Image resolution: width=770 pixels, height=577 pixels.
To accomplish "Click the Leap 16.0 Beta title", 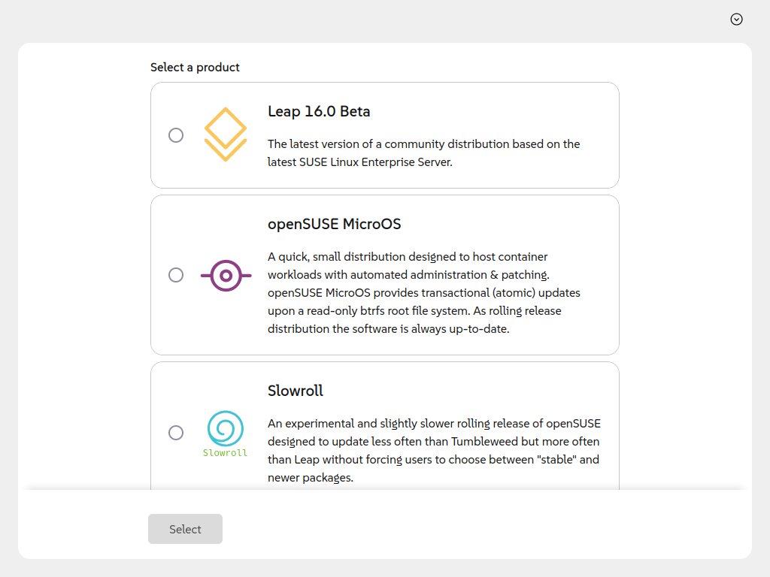I will click(x=319, y=111).
